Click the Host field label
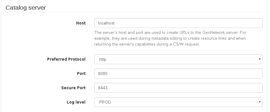 tap(81, 23)
